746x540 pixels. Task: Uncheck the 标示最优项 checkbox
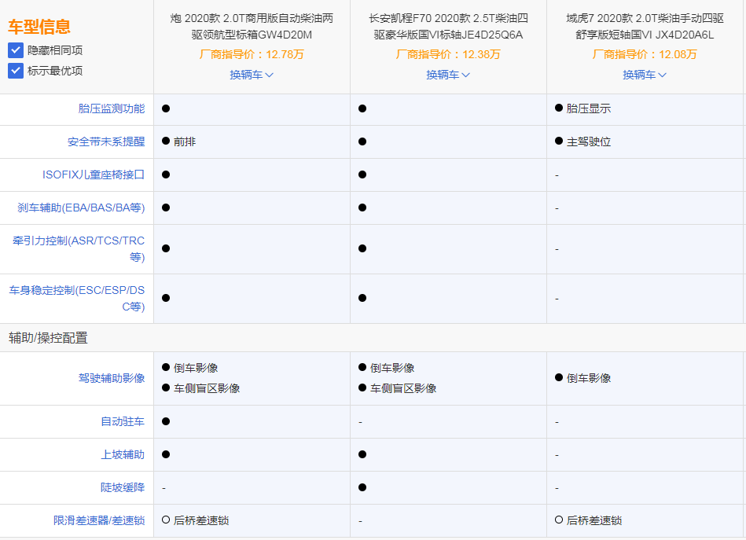16,71
